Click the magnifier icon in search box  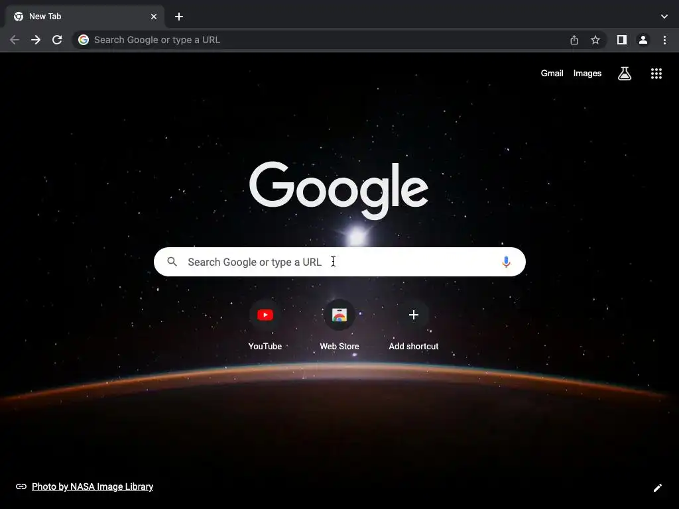pyautogui.click(x=172, y=262)
